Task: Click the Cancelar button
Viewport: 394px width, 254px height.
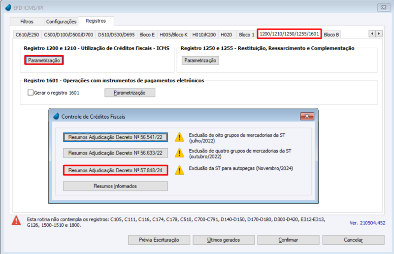Action: coord(353,240)
